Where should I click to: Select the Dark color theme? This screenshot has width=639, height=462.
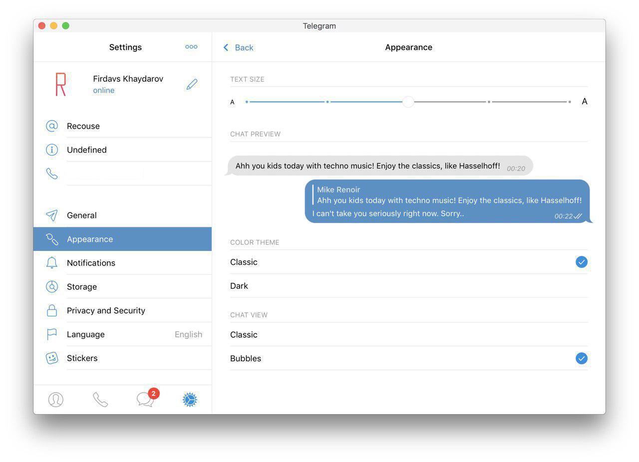point(409,286)
